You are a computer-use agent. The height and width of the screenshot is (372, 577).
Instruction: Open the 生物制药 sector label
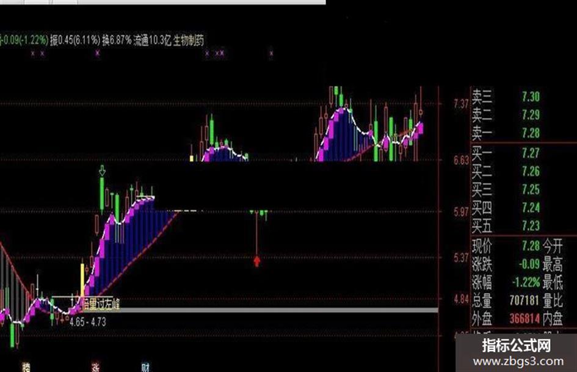pos(189,40)
